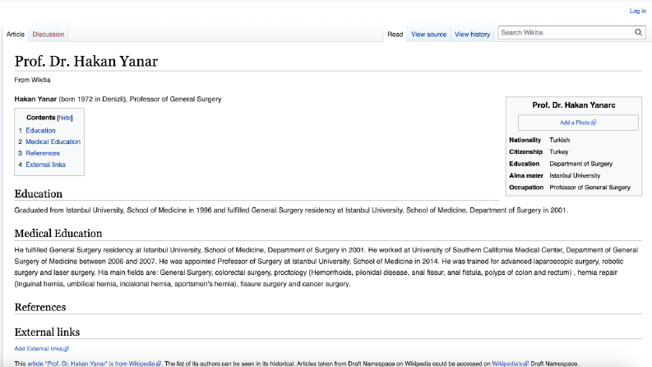This screenshot has width=652, height=367.
Task: Click the Turkey citizenship value
Action: click(x=559, y=152)
